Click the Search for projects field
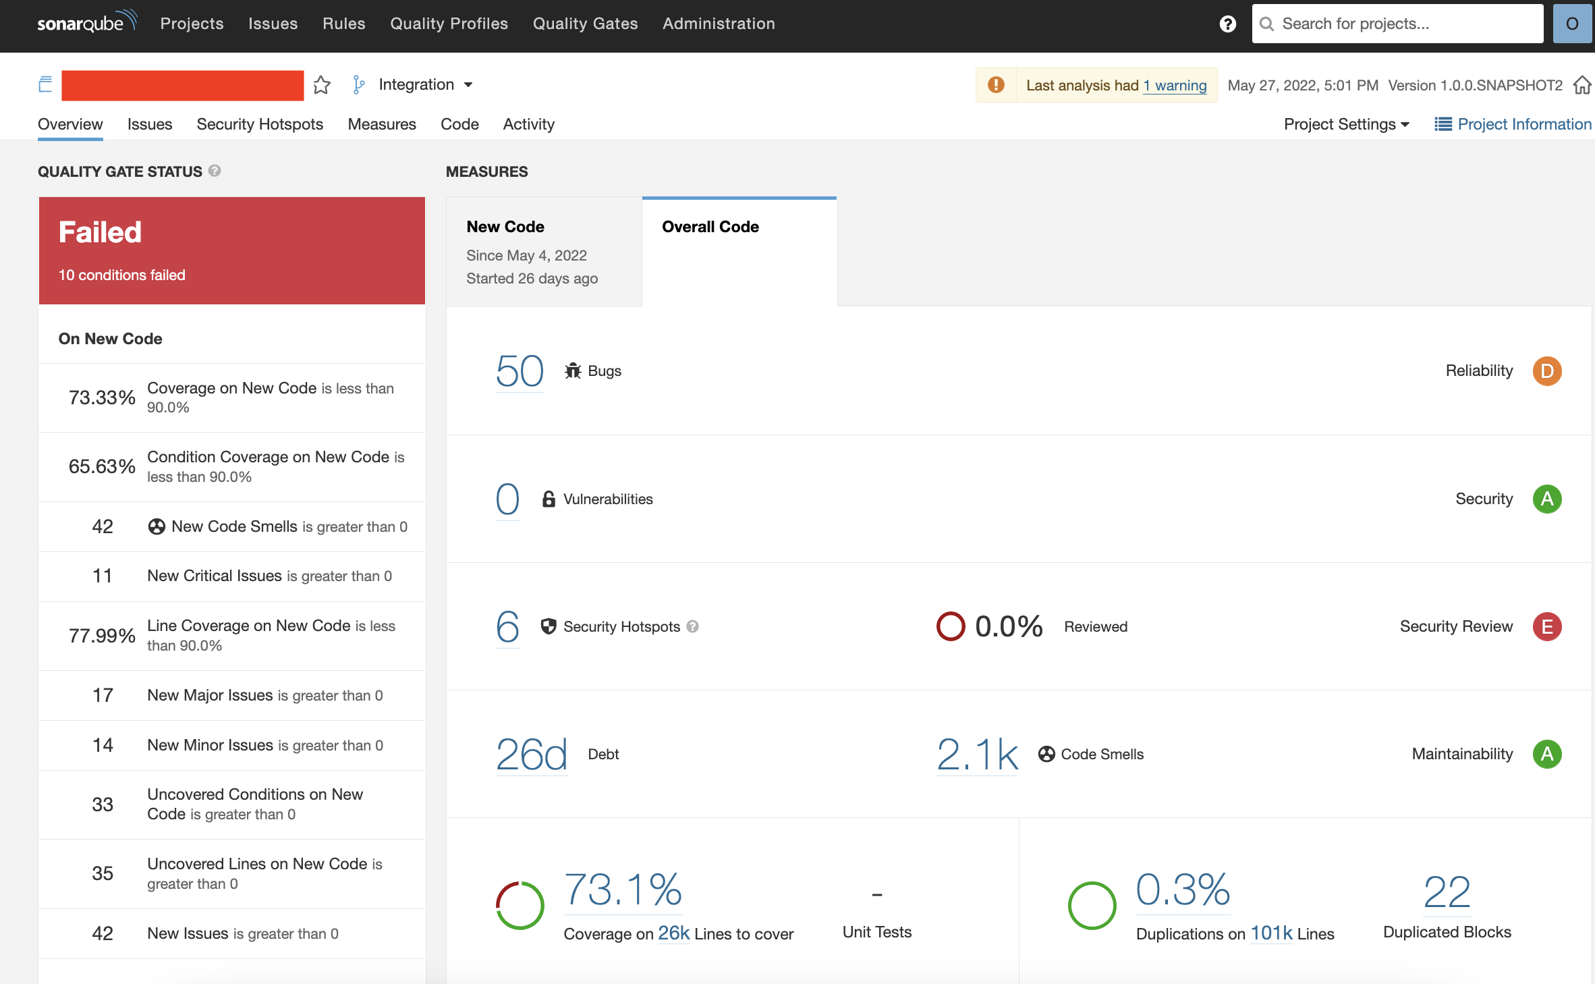The image size is (1595, 984). [x=1397, y=24]
